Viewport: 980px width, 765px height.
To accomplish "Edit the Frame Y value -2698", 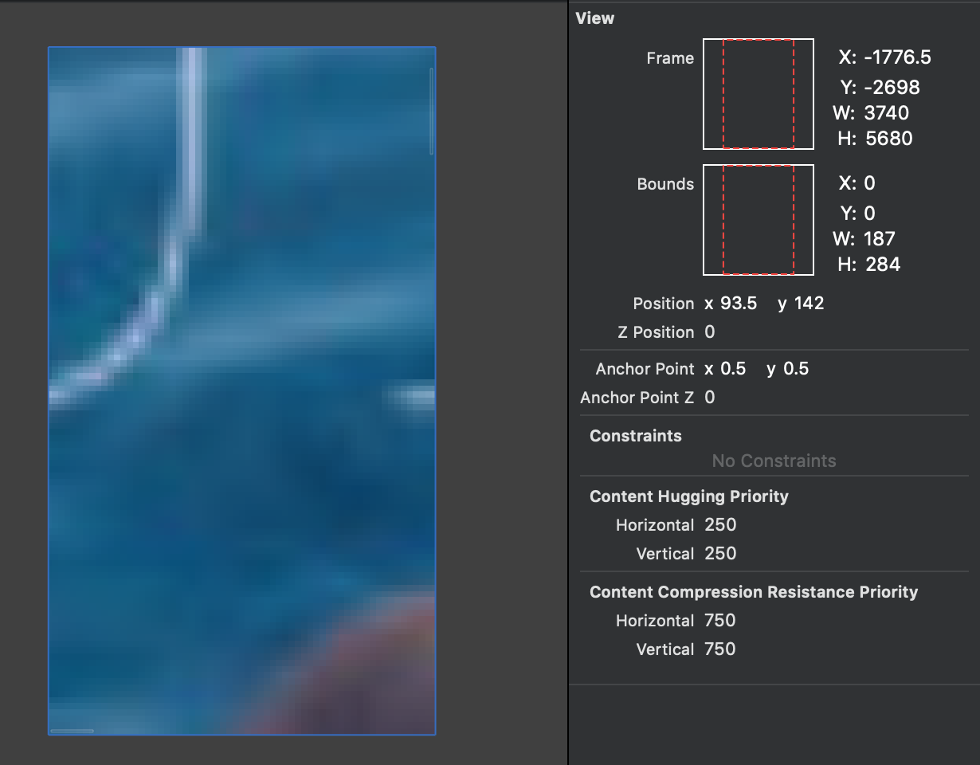I will [x=890, y=87].
